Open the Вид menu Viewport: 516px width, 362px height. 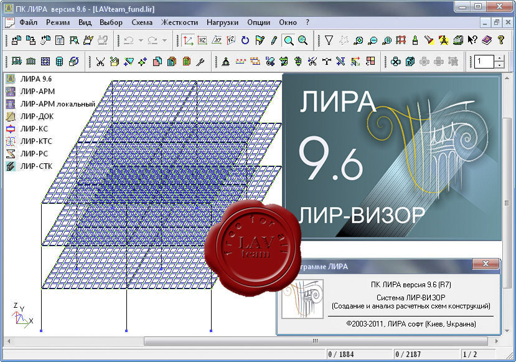(x=85, y=22)
